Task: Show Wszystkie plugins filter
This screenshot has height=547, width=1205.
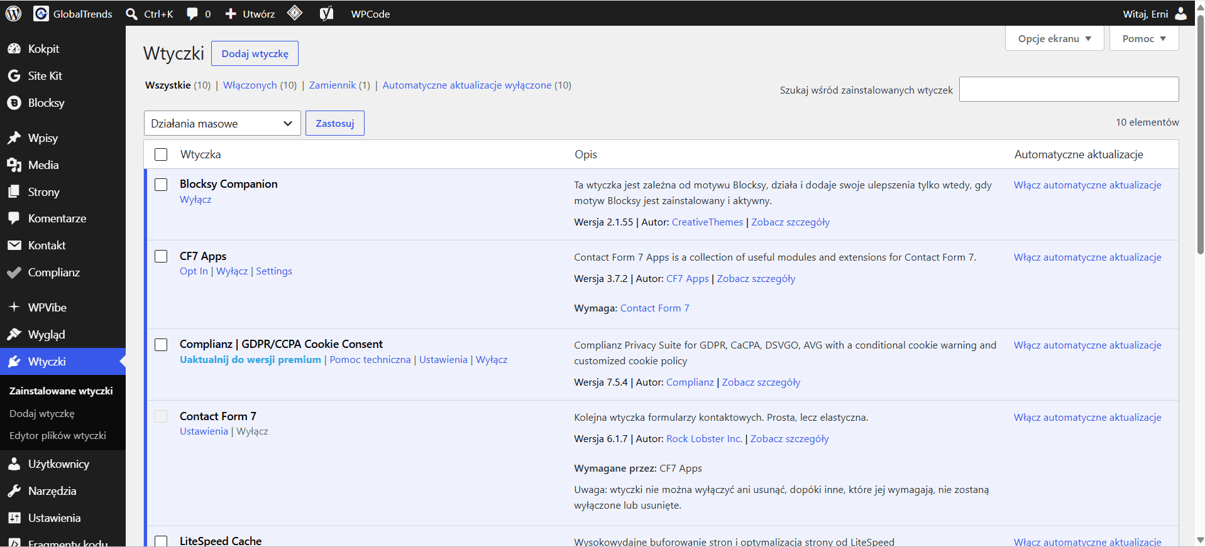Action: coord(168,85)
